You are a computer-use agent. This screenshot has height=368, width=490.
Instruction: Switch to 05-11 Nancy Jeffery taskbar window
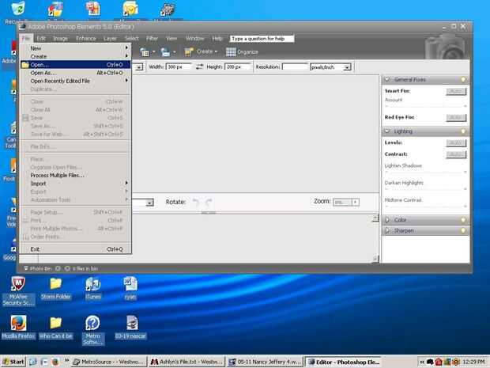[x=265, y=362]
